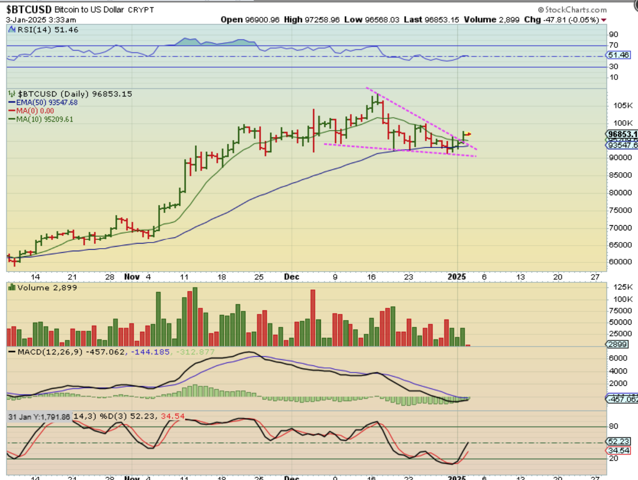The width and height of the screenshot is (638, 480).
Task: Click the red MA(0) legend line marker
Action: pos(12,111)
